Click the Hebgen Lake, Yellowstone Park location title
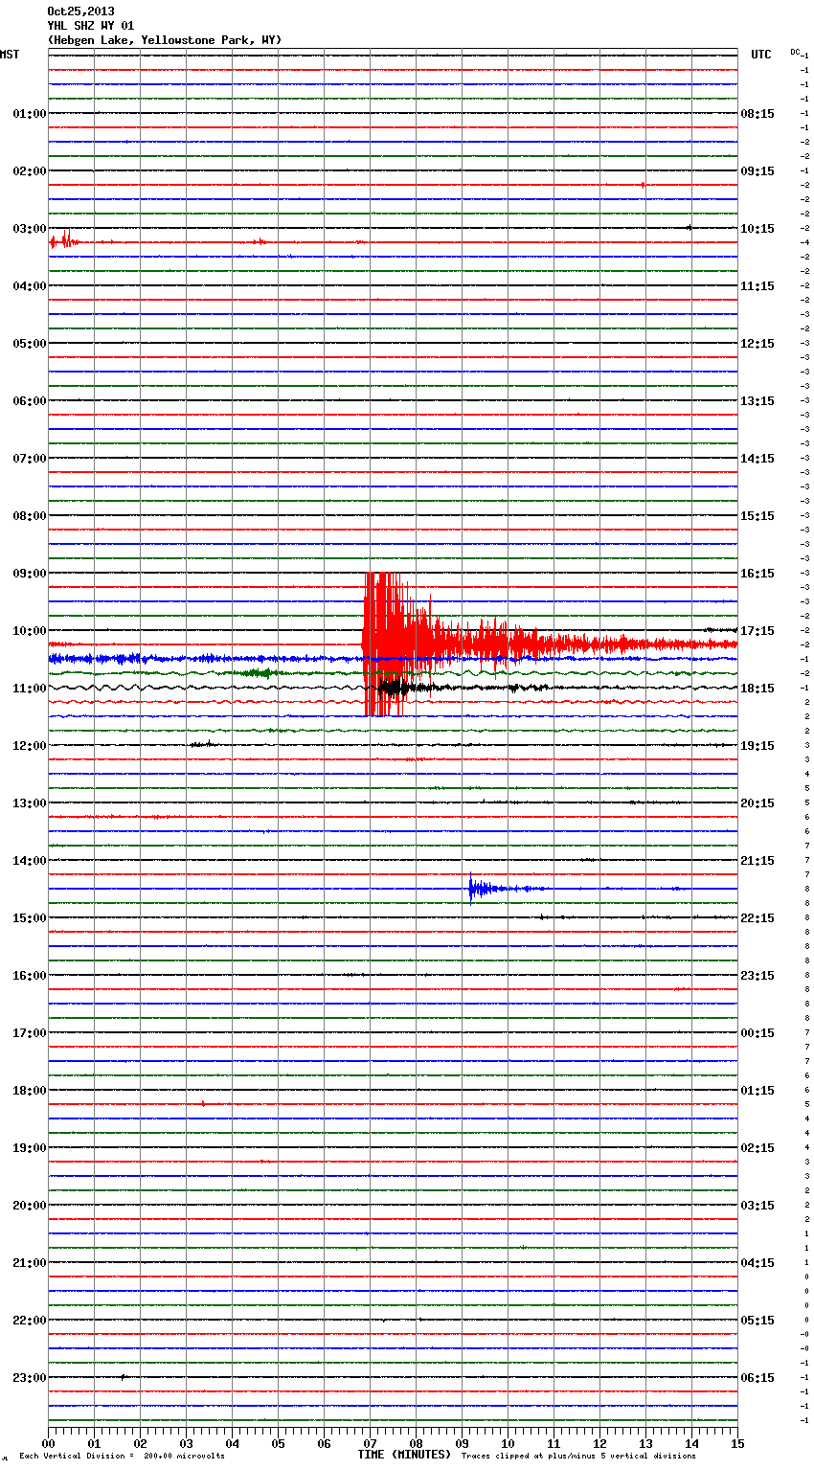 165,40
